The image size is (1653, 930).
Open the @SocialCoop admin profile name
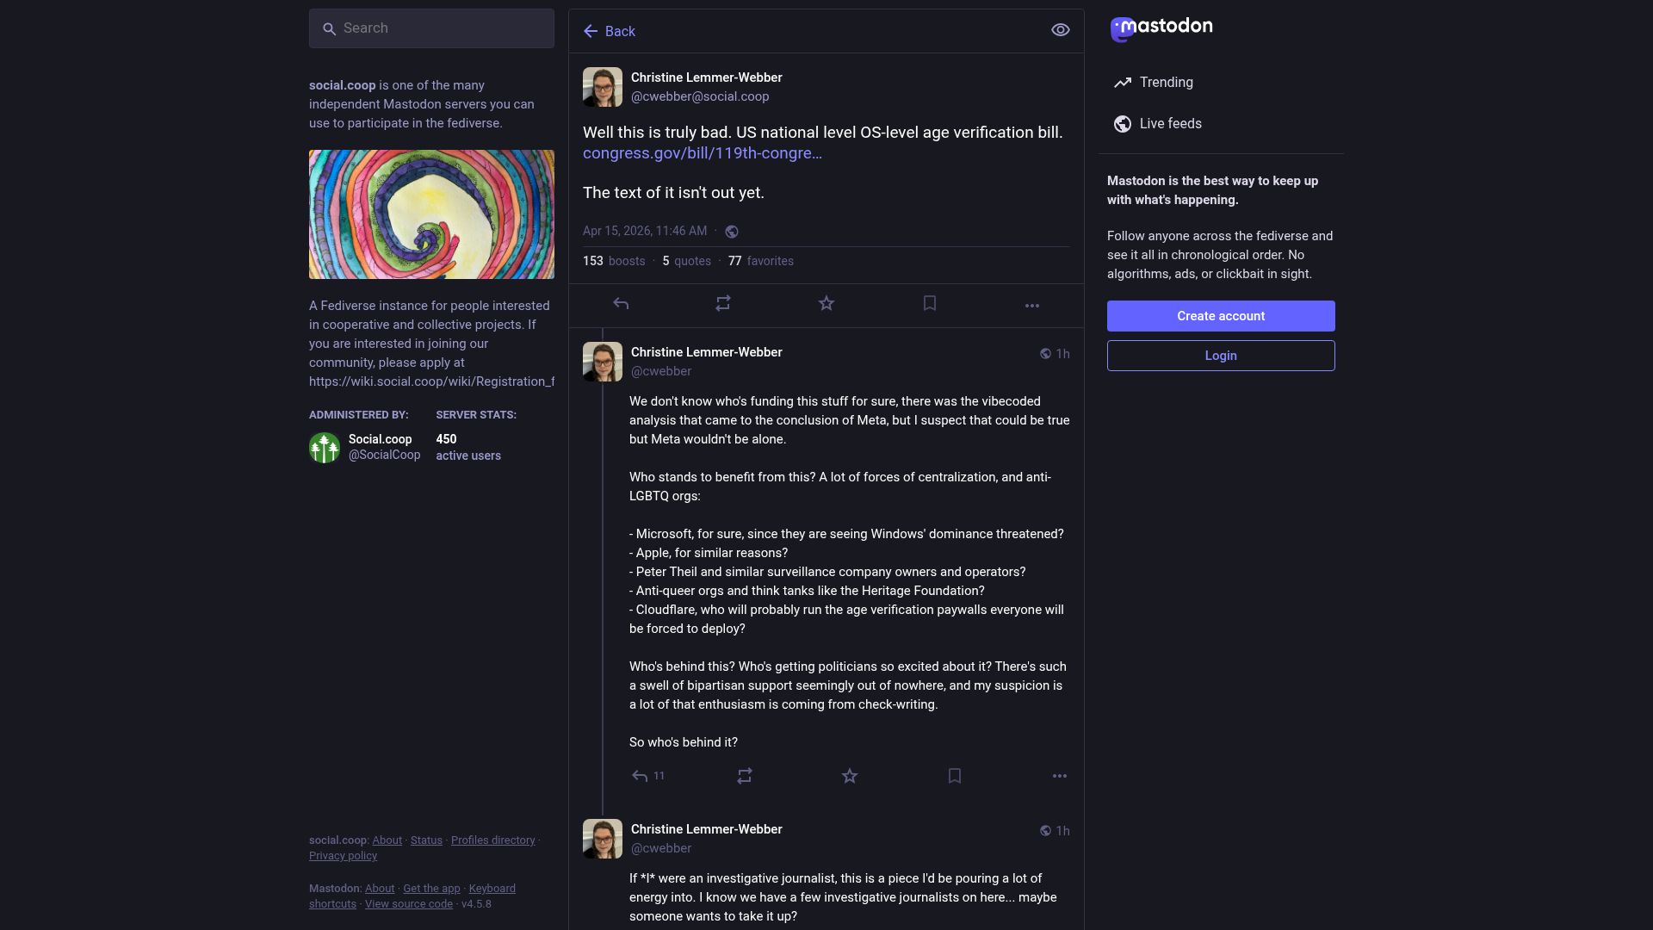pyautogui.click(x=384, y=456)
